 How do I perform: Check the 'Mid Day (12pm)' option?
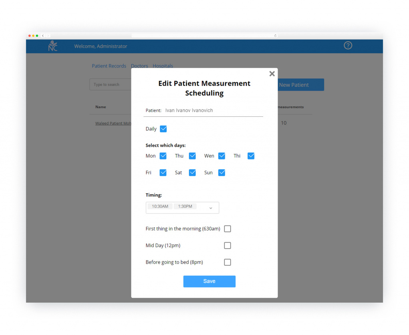point(227,245)
